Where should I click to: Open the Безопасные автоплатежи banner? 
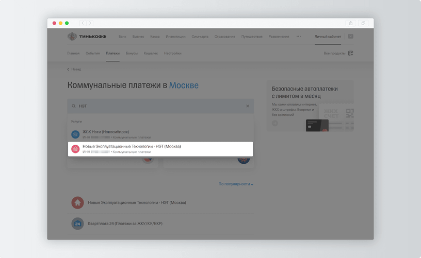310,106
